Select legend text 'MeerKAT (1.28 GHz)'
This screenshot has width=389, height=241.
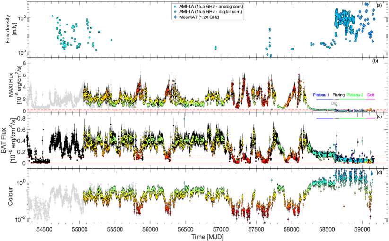coord(199,17)
